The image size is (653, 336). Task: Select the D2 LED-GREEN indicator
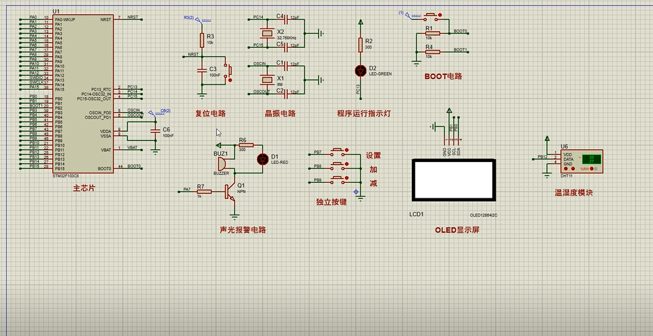[x=360, y=70]
